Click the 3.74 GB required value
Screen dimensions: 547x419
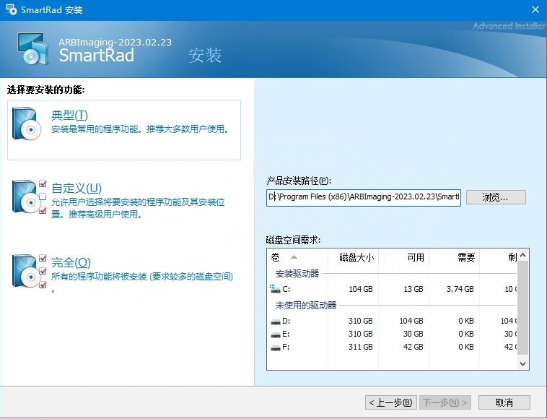tap(460, 289)
